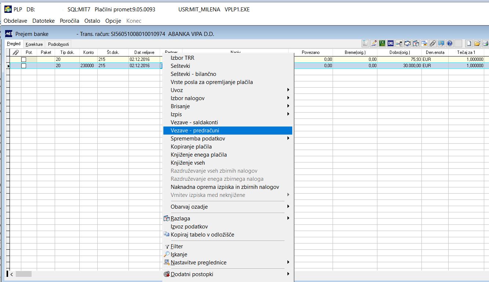
Task: Click the green TK dis toolbar icon
Action: (x=382, y=43)
